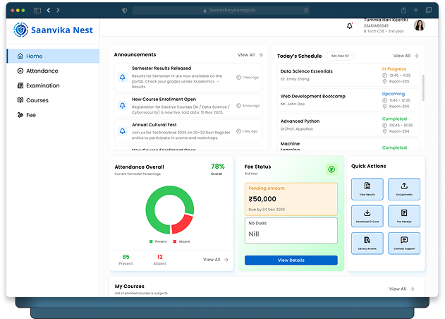Open the Assignments quick action
The width and height of the screenshot is (445, 319).
coord(404,189)
